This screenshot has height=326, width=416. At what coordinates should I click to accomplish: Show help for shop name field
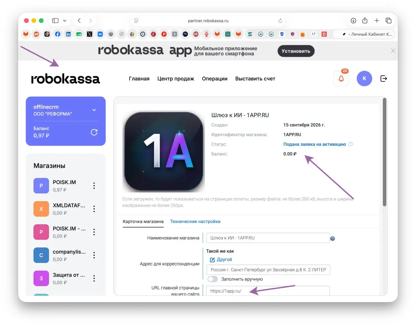point(332,239)
